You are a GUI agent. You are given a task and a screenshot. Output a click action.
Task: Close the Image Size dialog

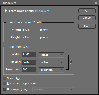point(96,3)
